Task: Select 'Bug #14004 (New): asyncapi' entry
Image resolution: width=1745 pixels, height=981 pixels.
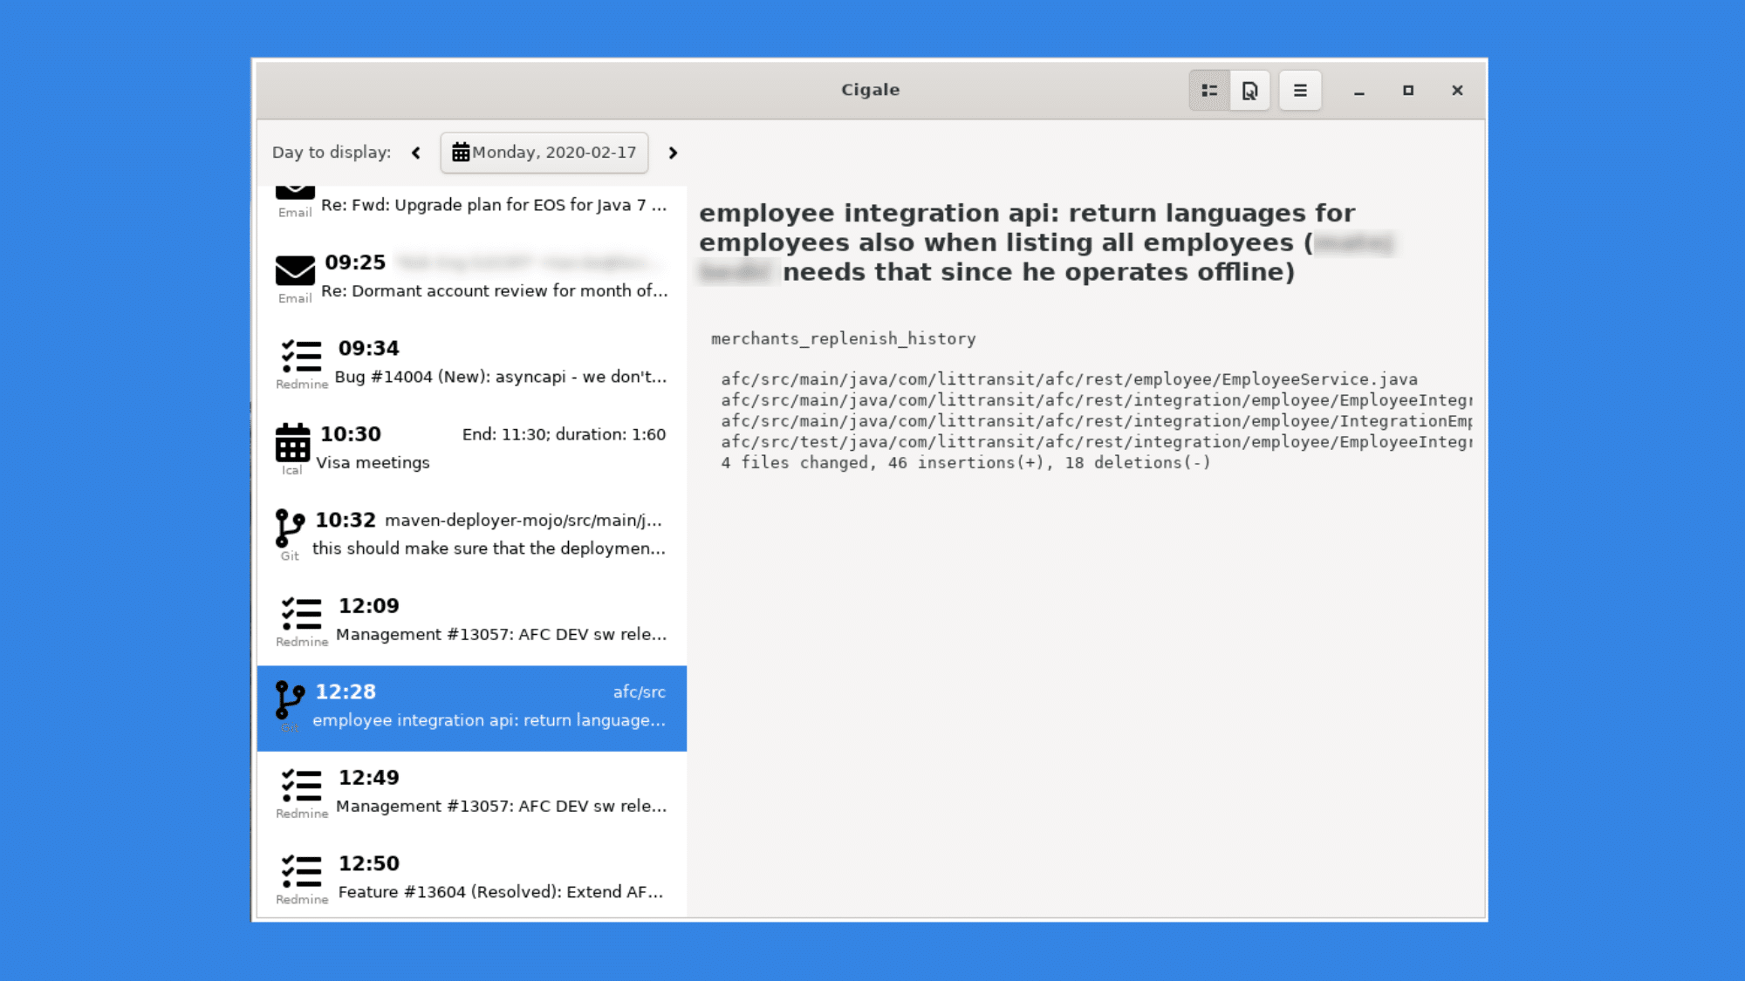Action: pos(472,364)
